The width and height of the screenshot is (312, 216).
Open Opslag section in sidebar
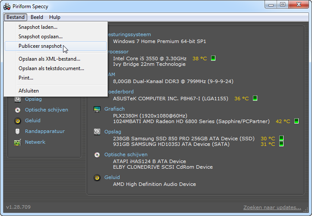point(33,99)
